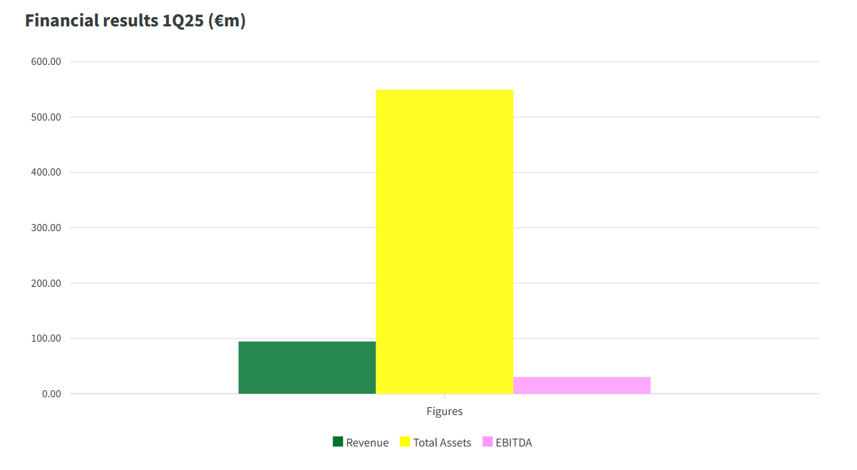Image resolution: width=857 pixels, height=470 pixels.
Task: Click the x-axis tick mark above Figures
Action: [444, 397]
